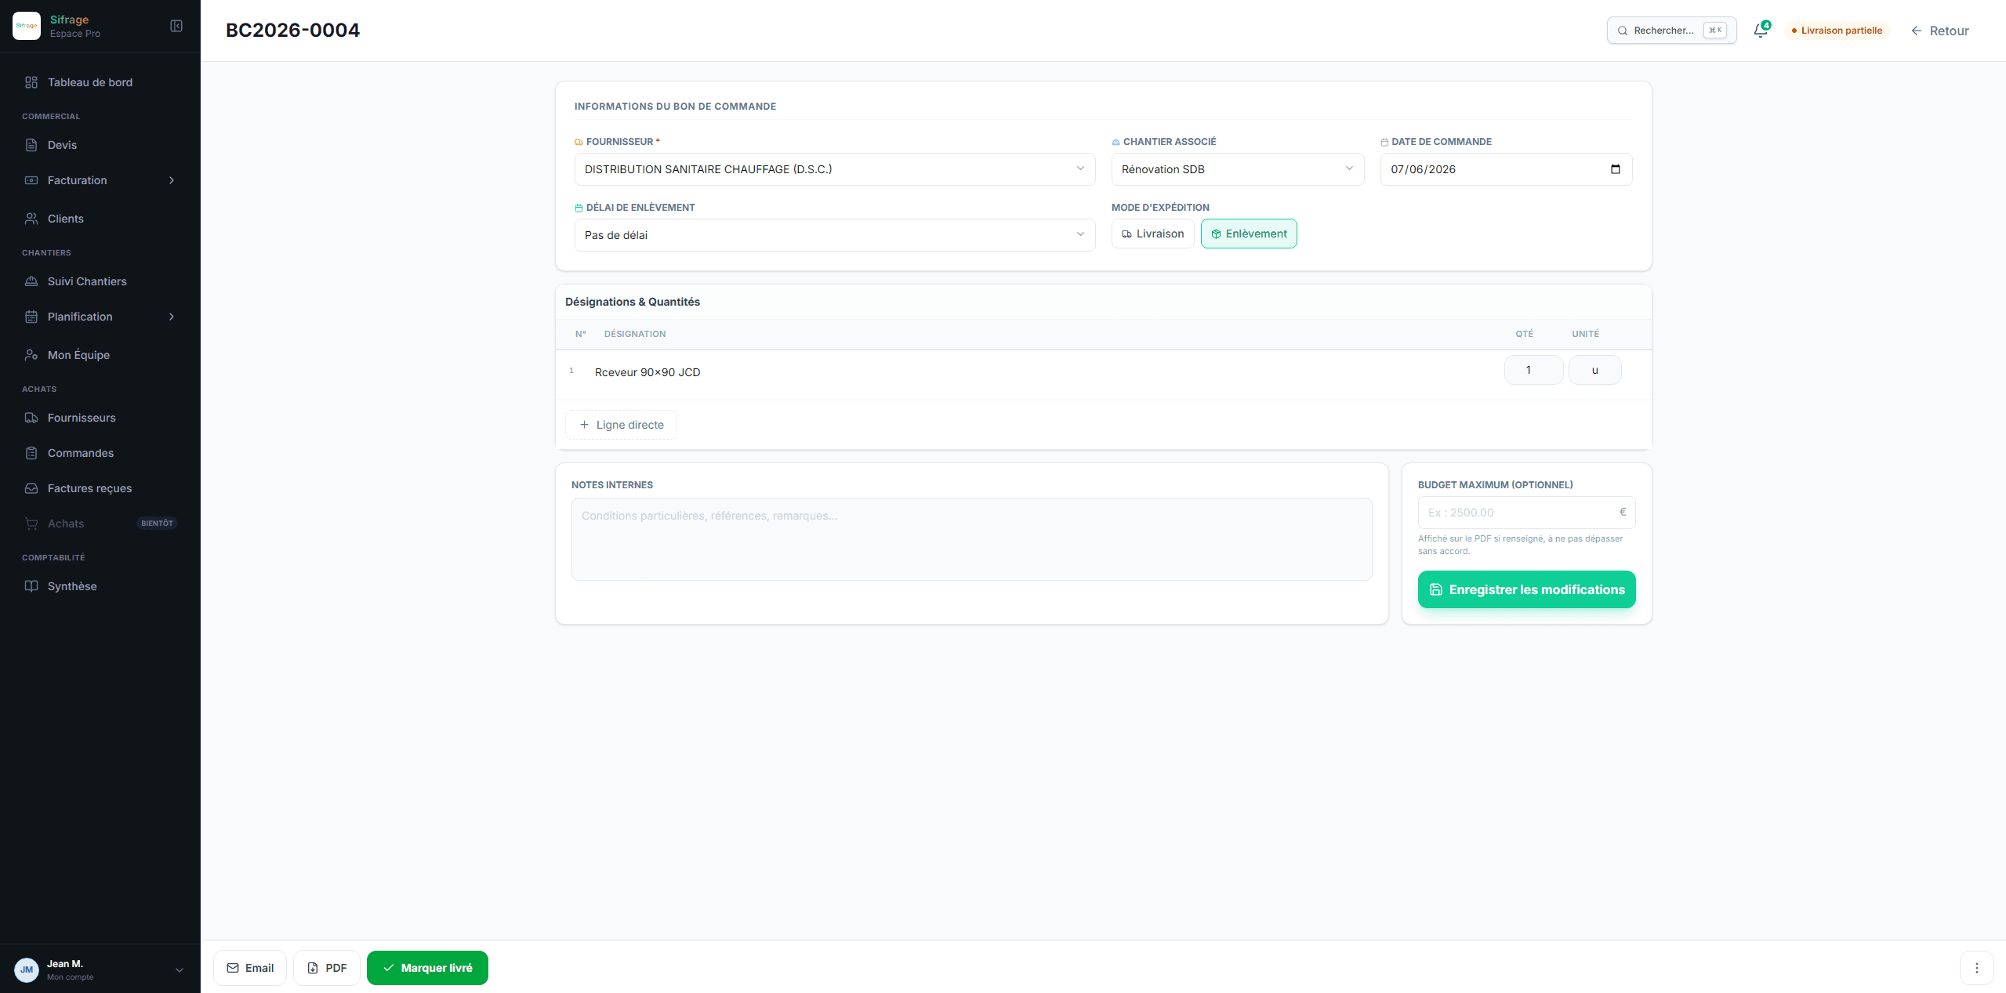This screenshot has height=993, width=2006.
Task: Open Commandes page
Action: point(100,453)
